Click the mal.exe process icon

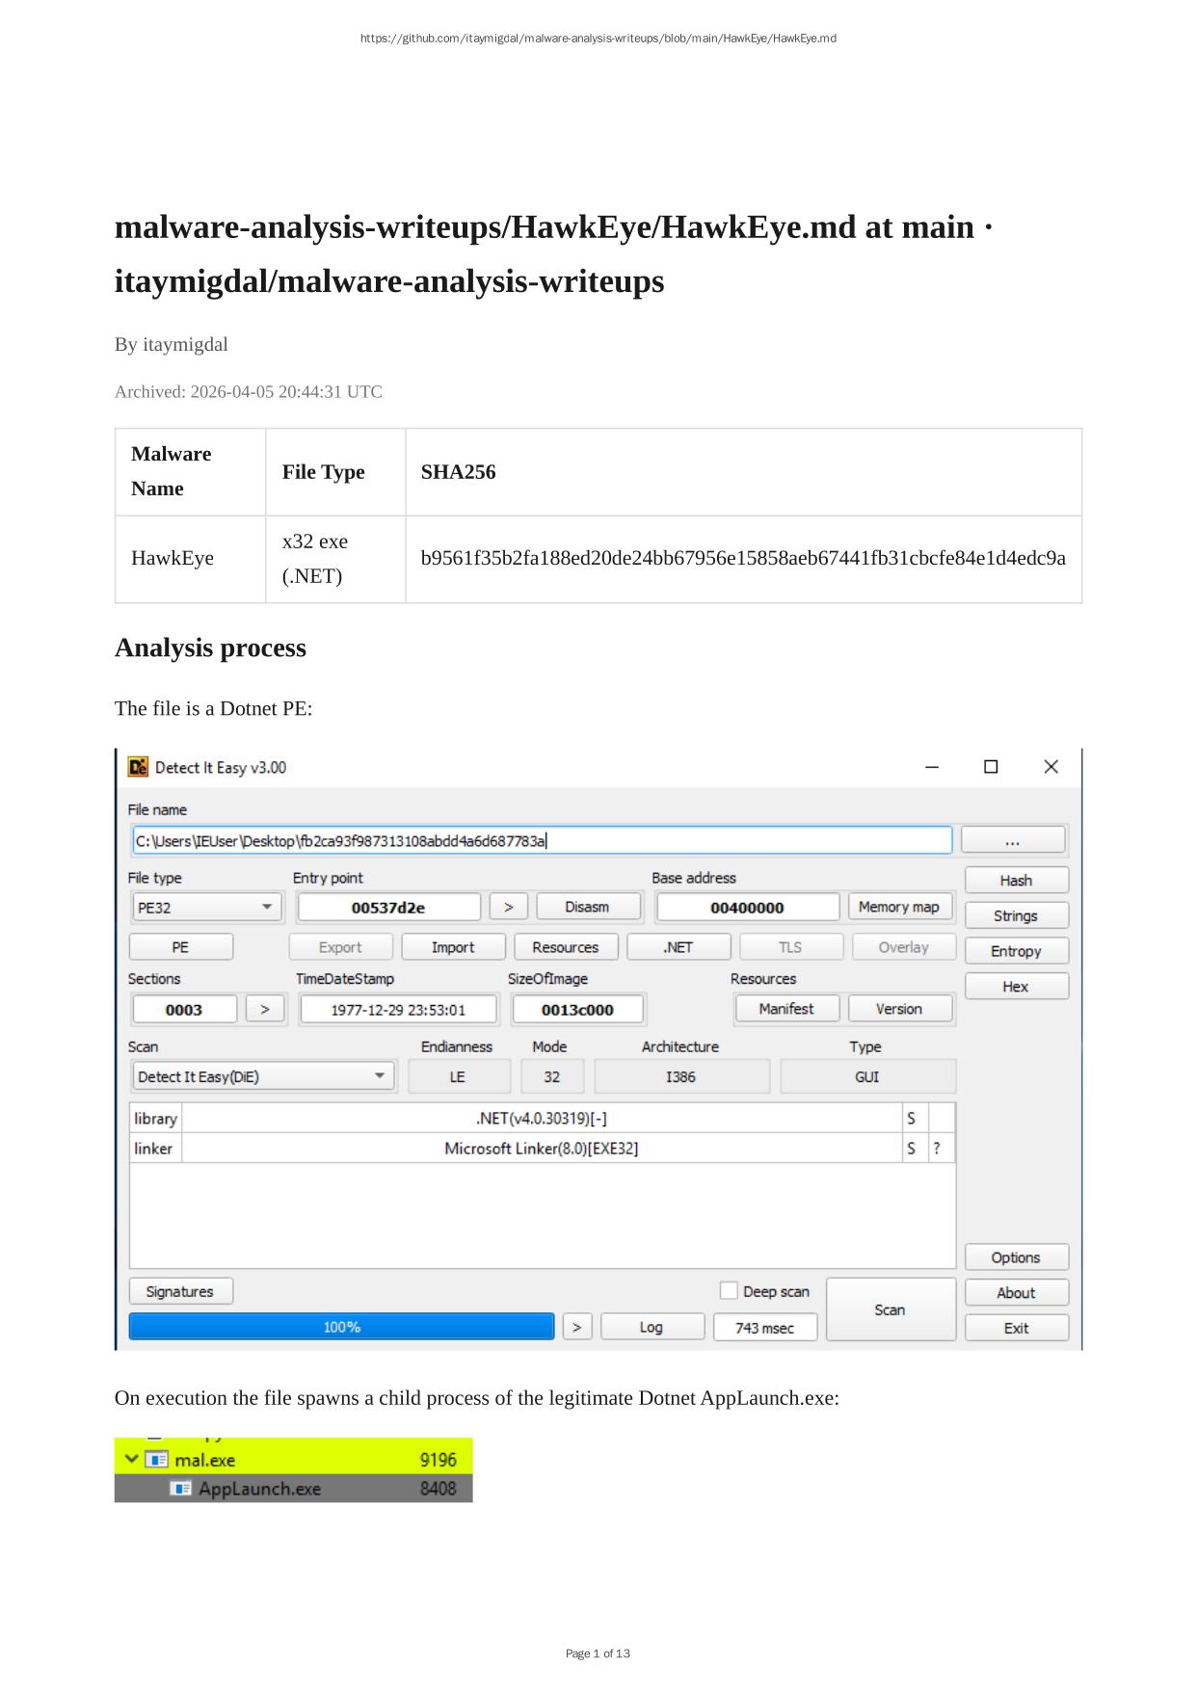(x=156, y=1460)
